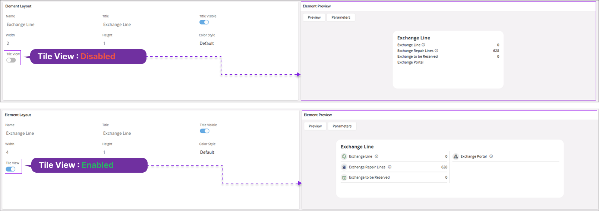
Task: Open Color Style dropdown in the Width 4 layout
Action: (x=207, y=152)
